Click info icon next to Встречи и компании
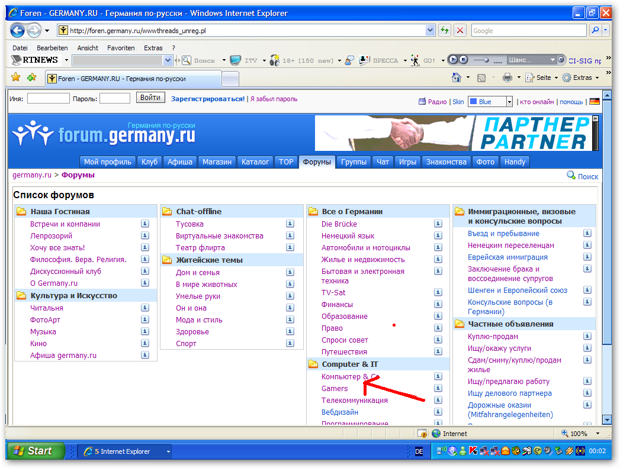The width and height of the screenshot is (620, 468). coord(144,224)
